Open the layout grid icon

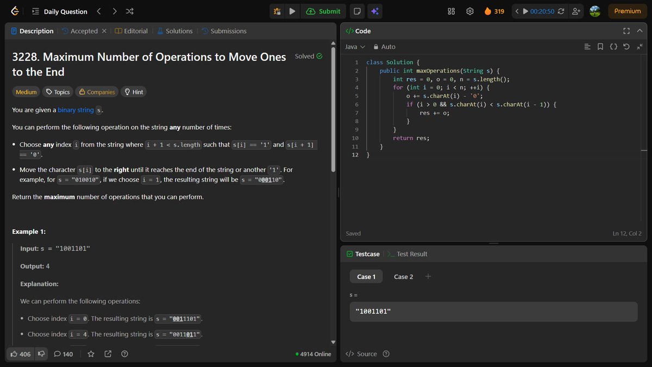point(451,11)
